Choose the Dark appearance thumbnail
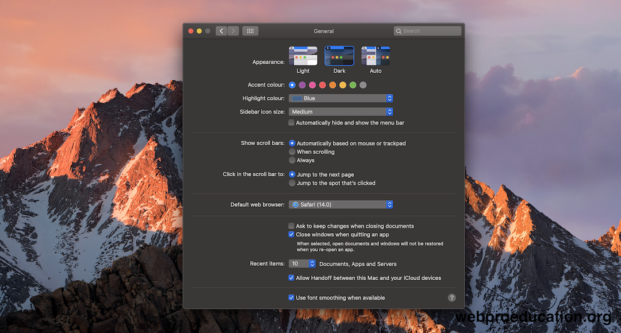 coord(339,56)
